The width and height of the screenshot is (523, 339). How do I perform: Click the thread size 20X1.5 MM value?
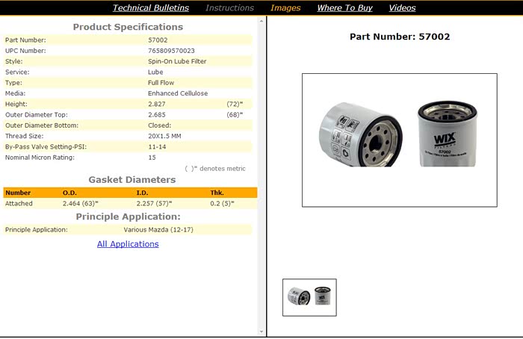click(165, 136)
